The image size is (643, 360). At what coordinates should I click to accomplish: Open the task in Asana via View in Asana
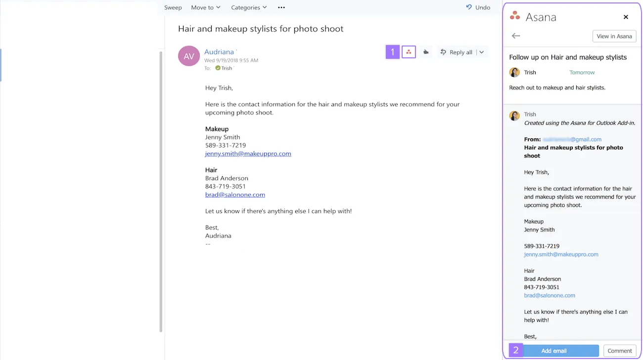(614, 36)
